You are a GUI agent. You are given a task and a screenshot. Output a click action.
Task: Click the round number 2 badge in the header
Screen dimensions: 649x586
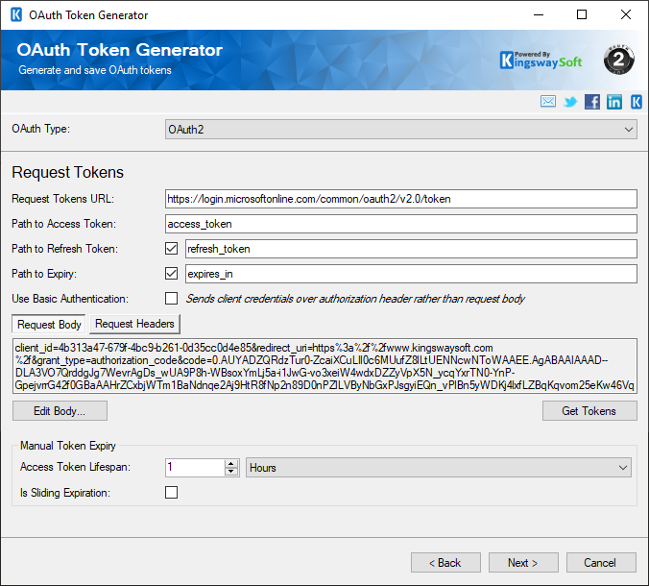click(619, 60)
